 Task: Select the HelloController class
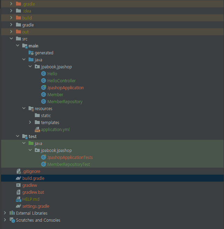coord(61,81)
